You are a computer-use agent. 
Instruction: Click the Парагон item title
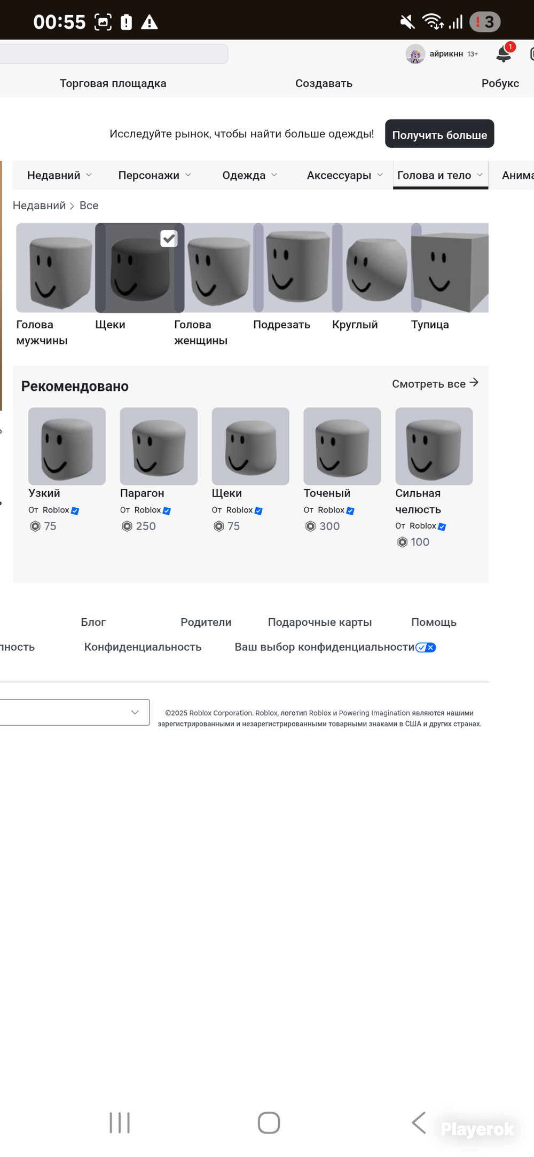pos(142,493)
